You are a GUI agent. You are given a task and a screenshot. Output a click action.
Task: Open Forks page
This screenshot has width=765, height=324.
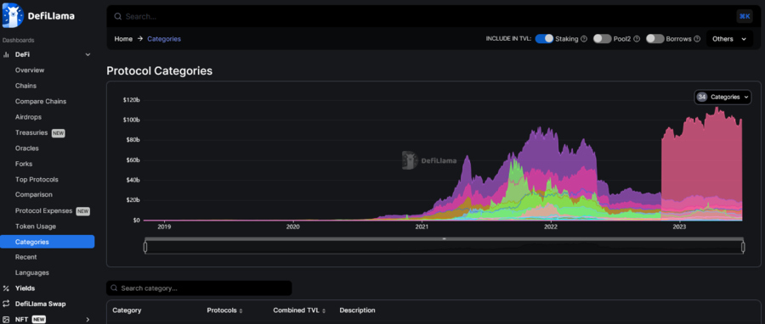coord(24,164)
